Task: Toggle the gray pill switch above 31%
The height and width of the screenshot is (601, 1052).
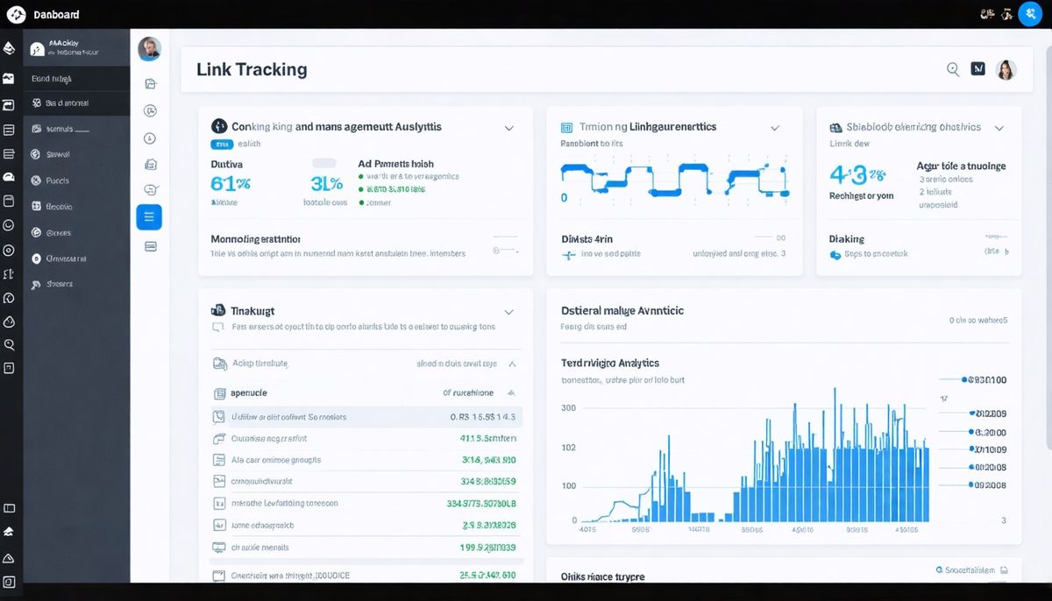Action: click(x=324, y=163)
